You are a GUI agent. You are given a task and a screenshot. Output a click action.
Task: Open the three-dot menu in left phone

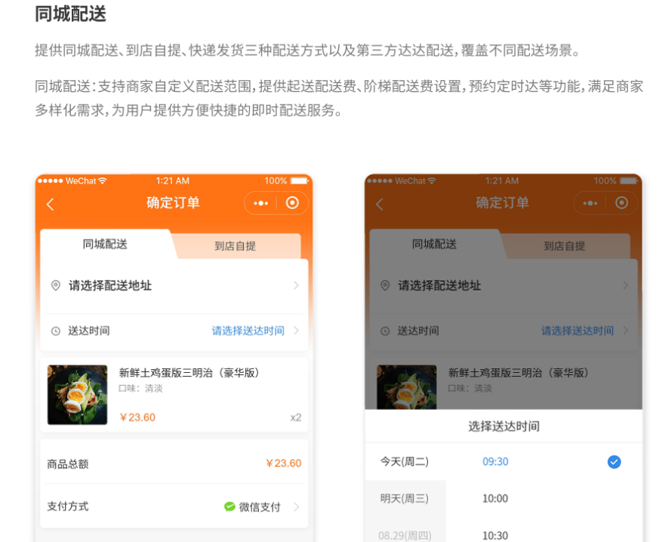pyautogui.click(x=260, y=203)
